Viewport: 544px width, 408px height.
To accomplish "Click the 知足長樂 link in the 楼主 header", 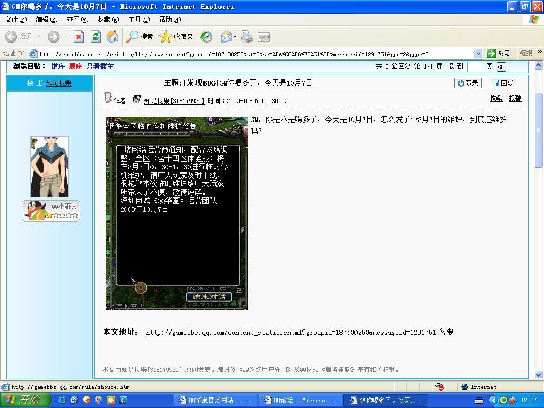I will tap(58, 83).
